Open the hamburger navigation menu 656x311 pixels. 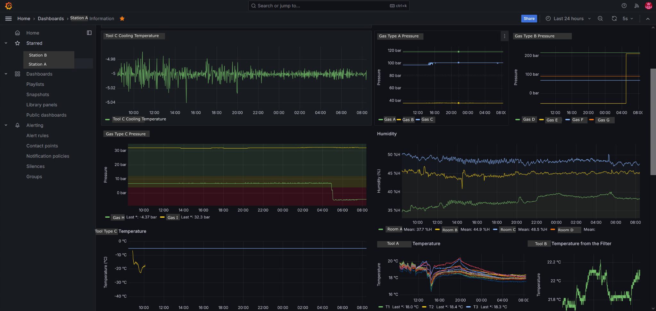click(x=9, y=19)
